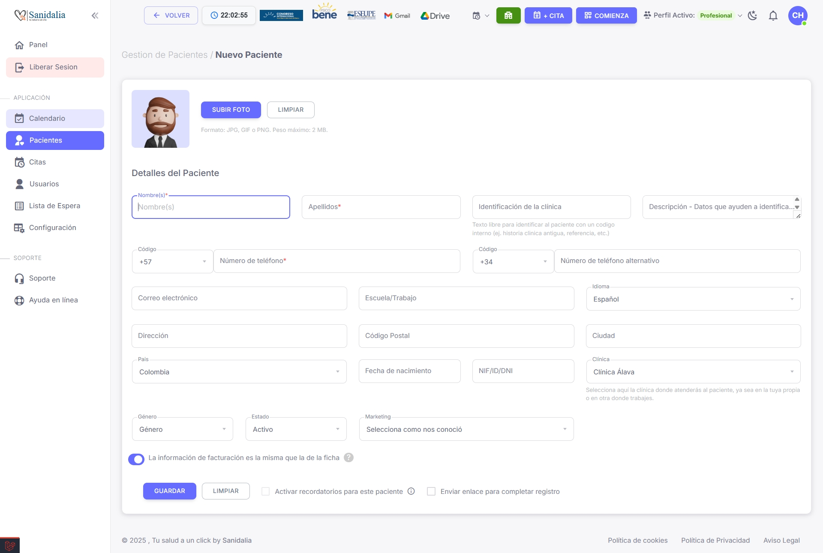The image size is (823, 553).
Task: Open the Drive shortcut
Action: click(x=435, y=16)
